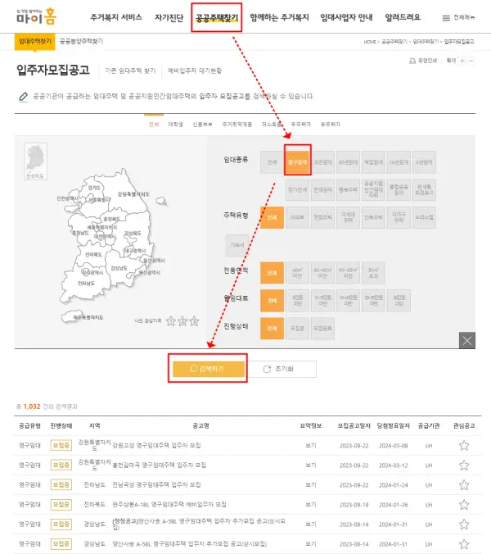The height and width of the screenshot is (554, 491).
Task: Select the 유주택자 category tab
Action: click(331, 125)
